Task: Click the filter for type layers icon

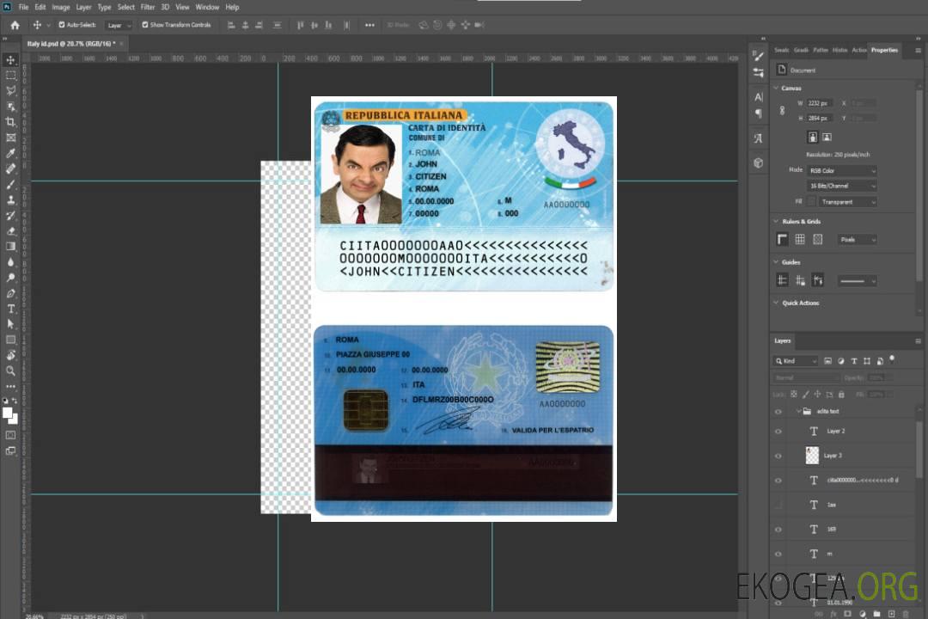Action: click(853, 361)
